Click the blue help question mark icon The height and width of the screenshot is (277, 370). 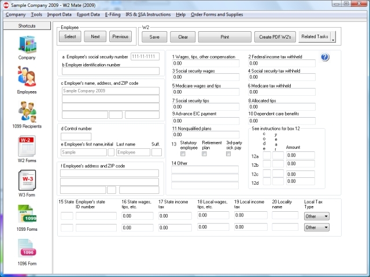pos(324,57)
